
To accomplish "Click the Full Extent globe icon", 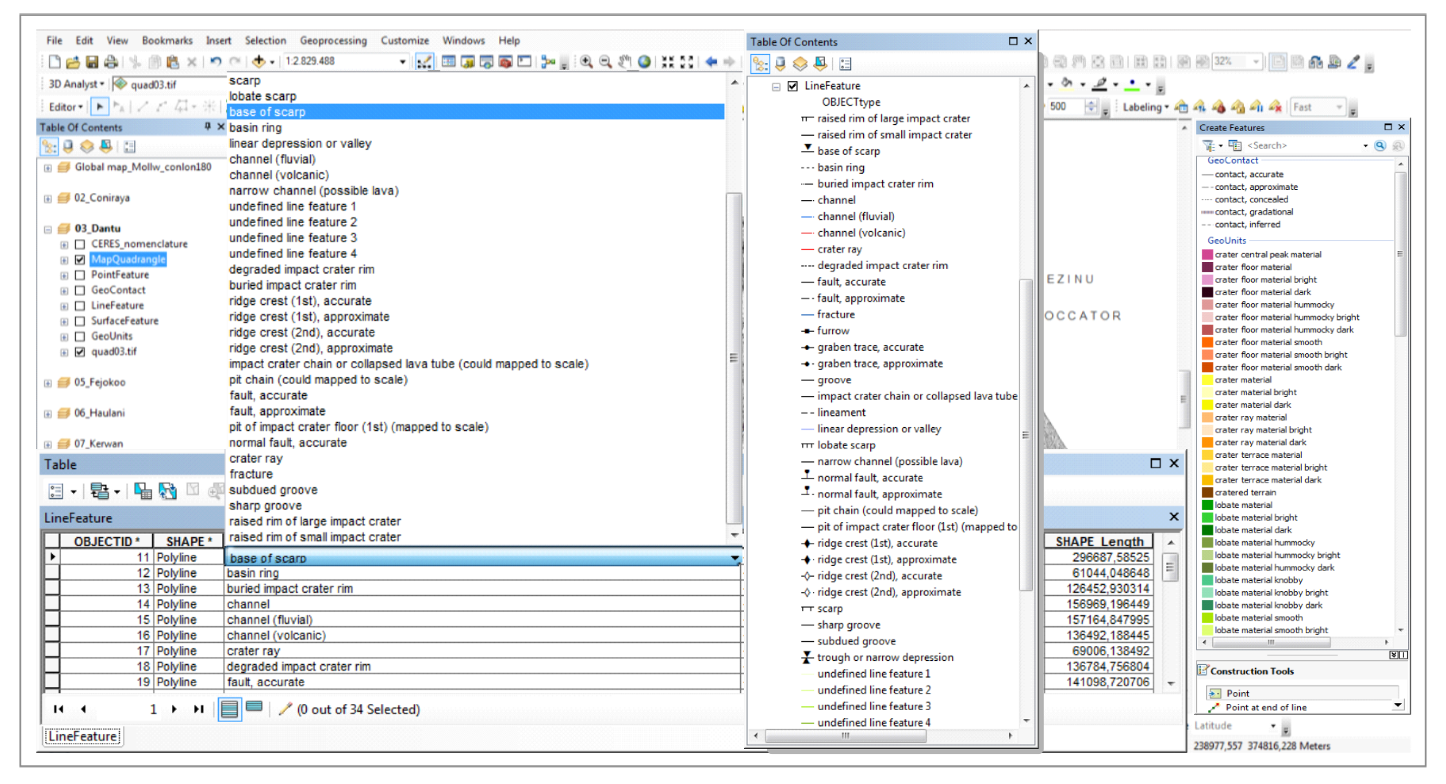I will point(644,62).
